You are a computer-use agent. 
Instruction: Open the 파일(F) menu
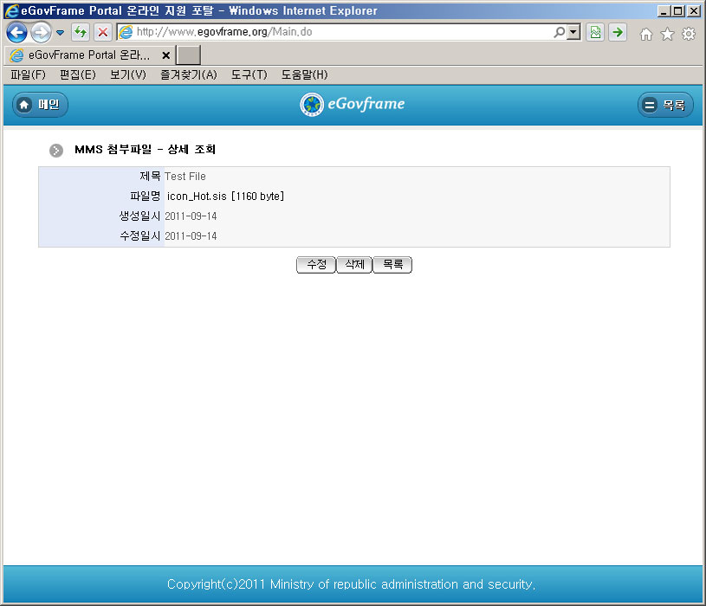point(28,75)
